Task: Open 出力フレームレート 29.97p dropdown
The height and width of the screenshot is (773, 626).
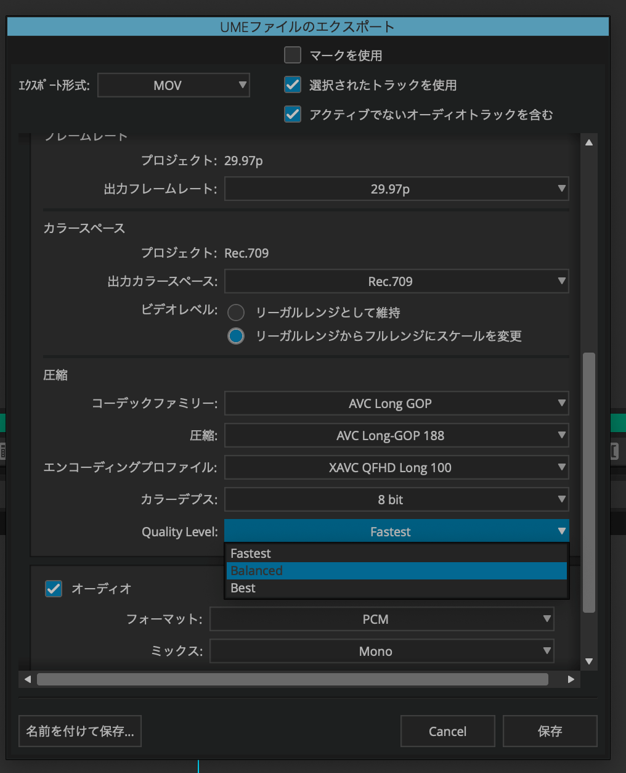Action: click(396, 189)
